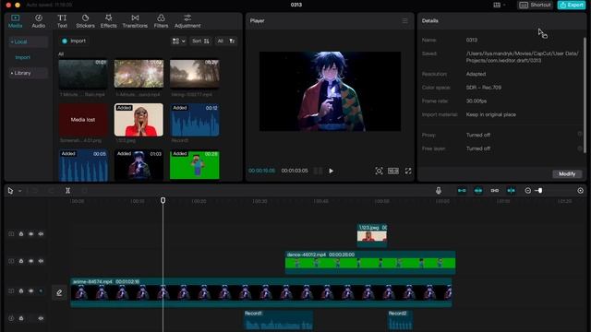The height and width of the screenshot is (332, 591).
Task: Click the focus frame icon in Player
Action: [379, 171]
